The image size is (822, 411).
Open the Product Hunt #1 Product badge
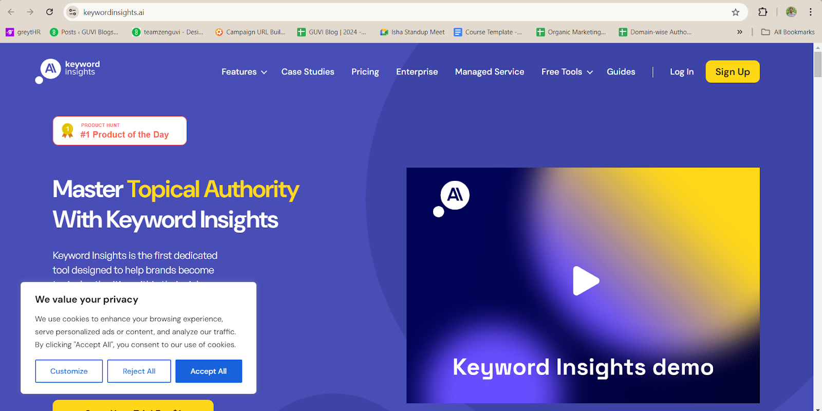(120, 130)
